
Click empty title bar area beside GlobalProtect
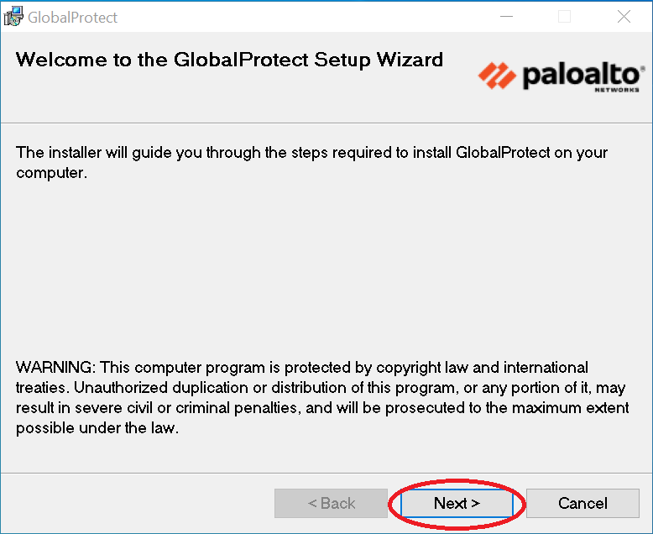(294, 17)
